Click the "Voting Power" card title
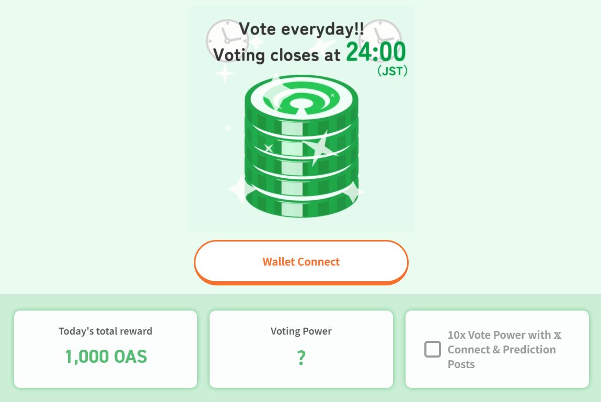The image size is (601, 402). pyautogui.click(x=301, y=331)
